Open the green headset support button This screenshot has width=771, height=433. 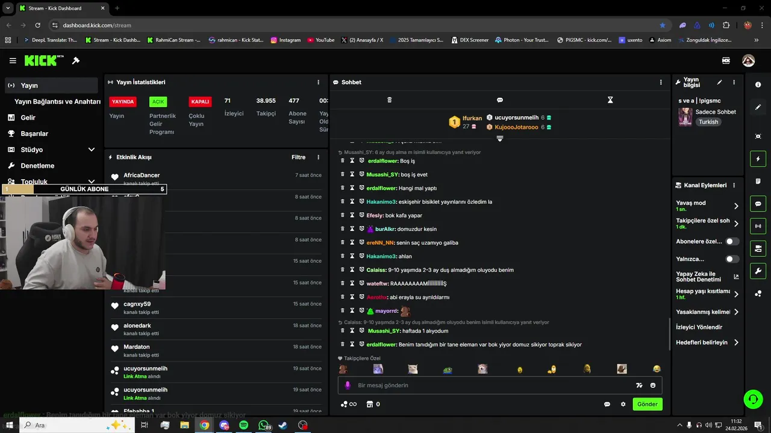752,399
